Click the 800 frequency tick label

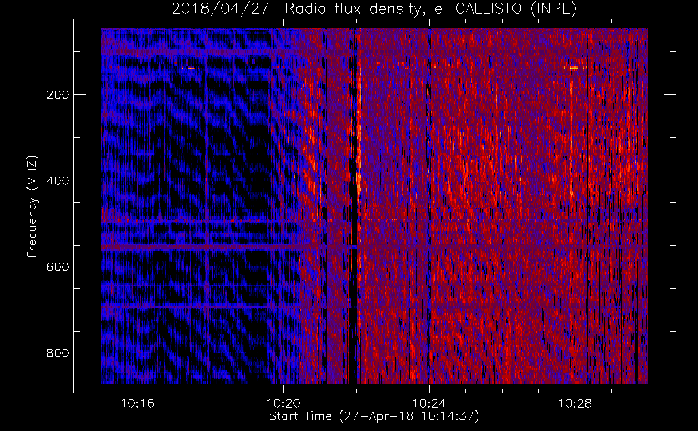click(x=58, y=353)
